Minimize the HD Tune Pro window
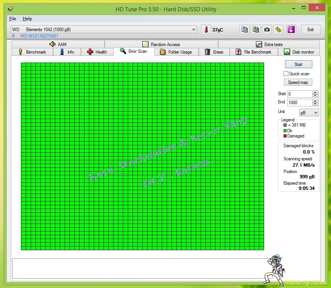This screenshot has height=288, width=331. (x=293, y=8)
